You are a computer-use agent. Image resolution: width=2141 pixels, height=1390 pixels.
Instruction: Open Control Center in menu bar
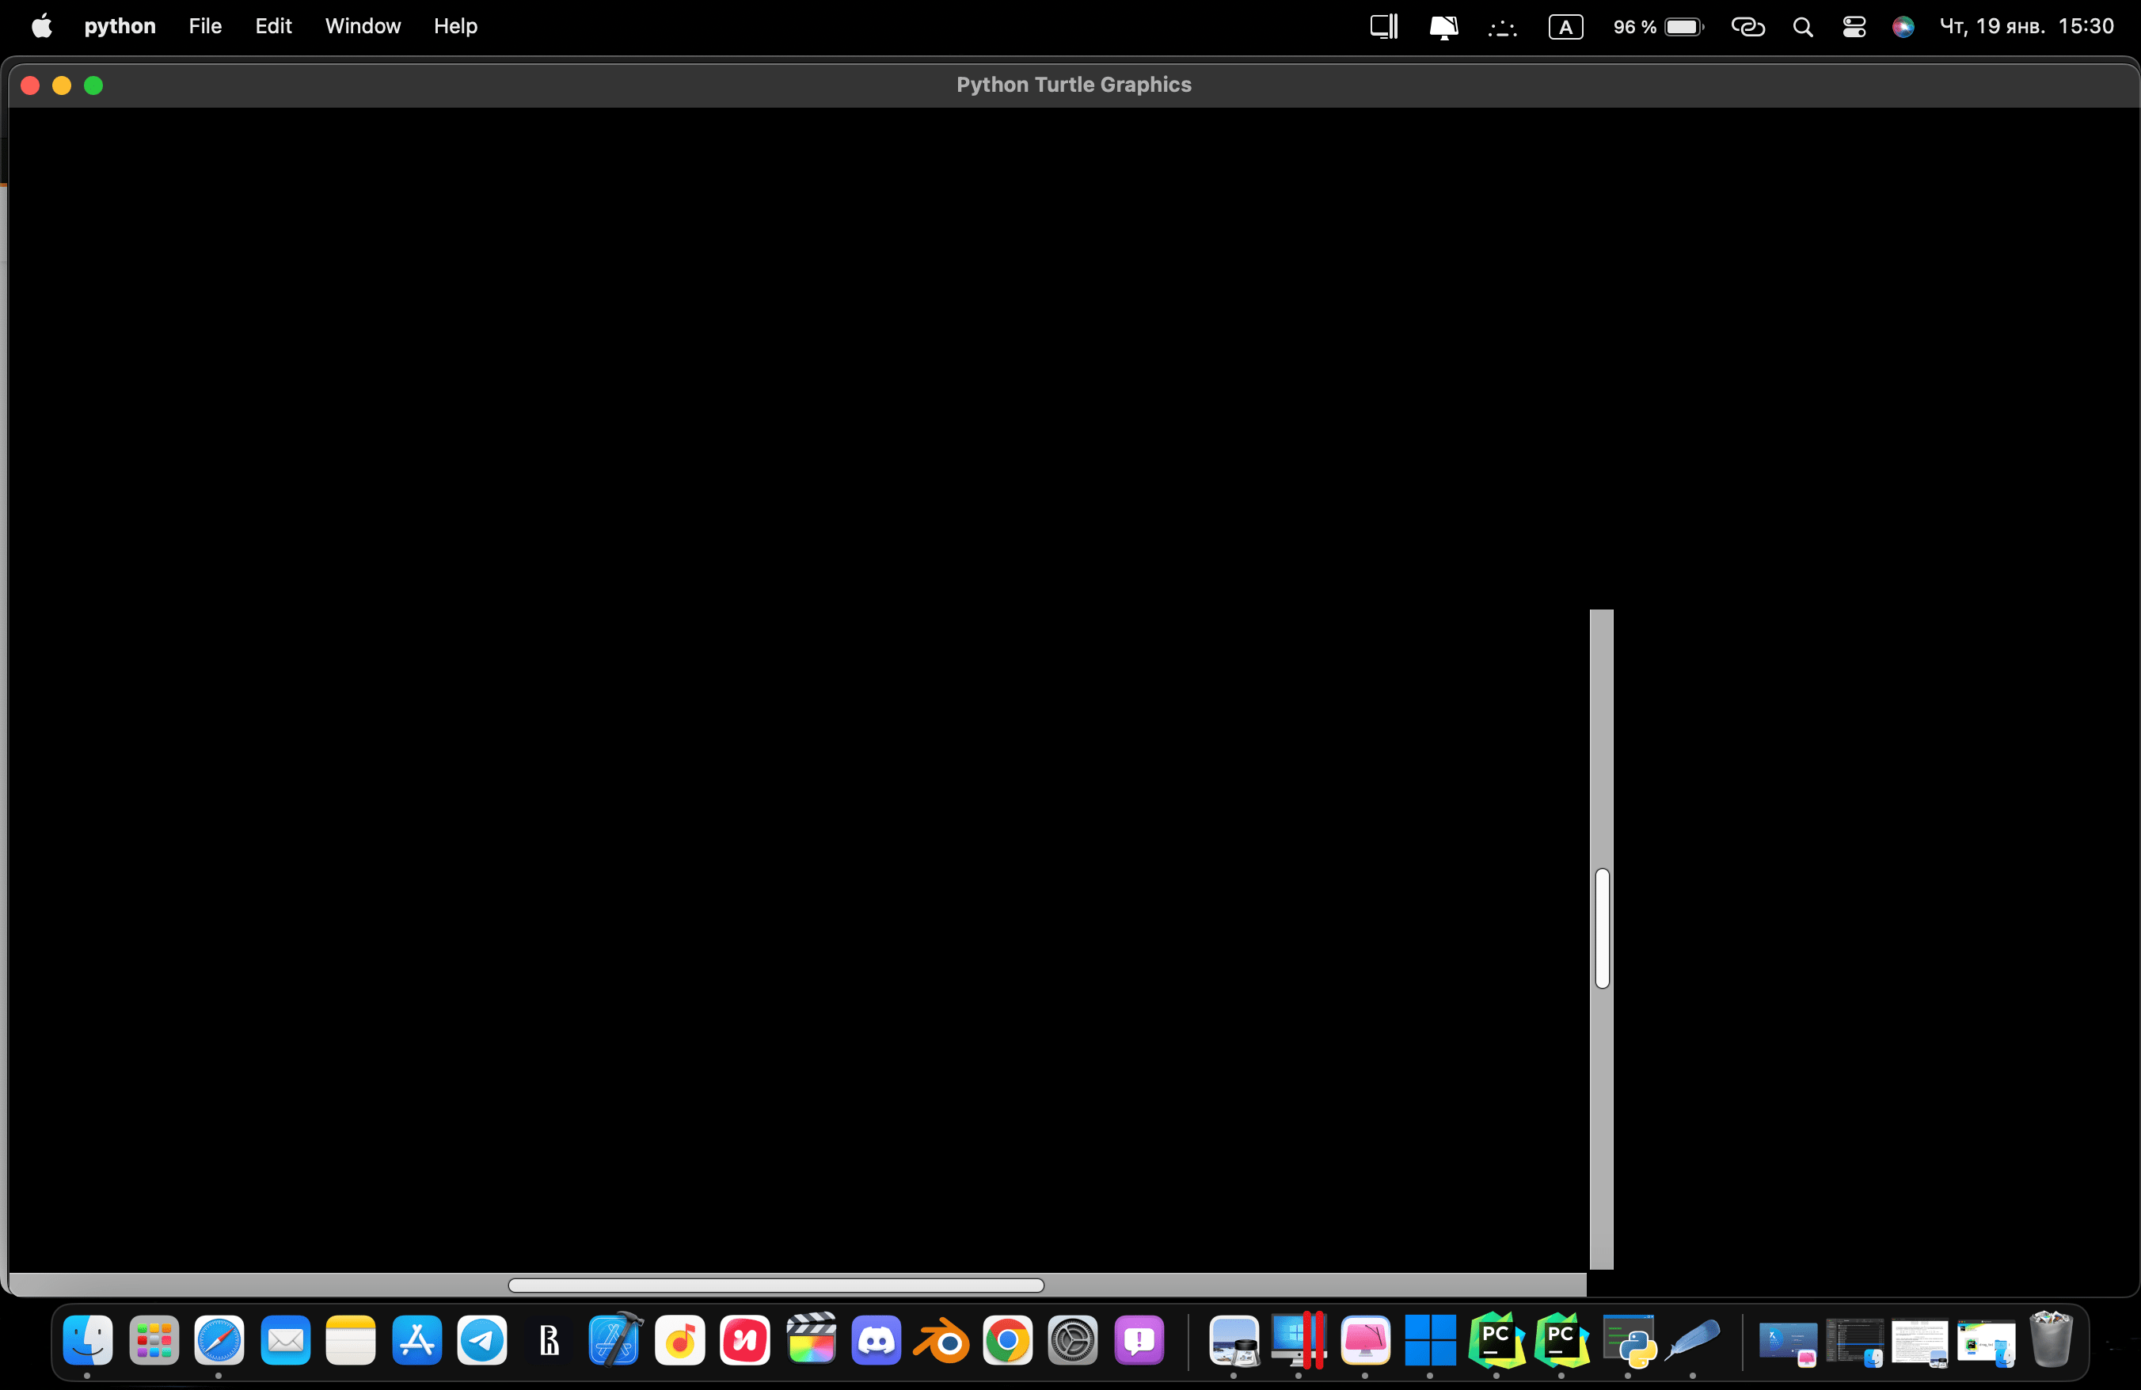point(1854,27)
